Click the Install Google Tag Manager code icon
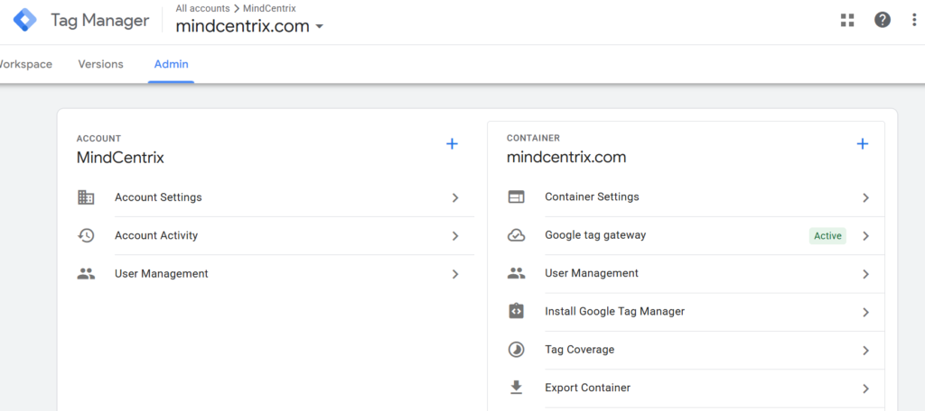This screenshot has width=925, height=411. (x=516, y=311)
